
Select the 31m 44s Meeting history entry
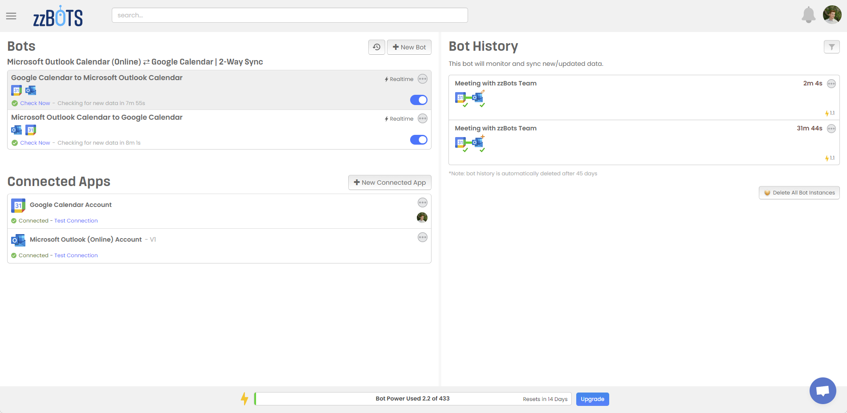495,128
